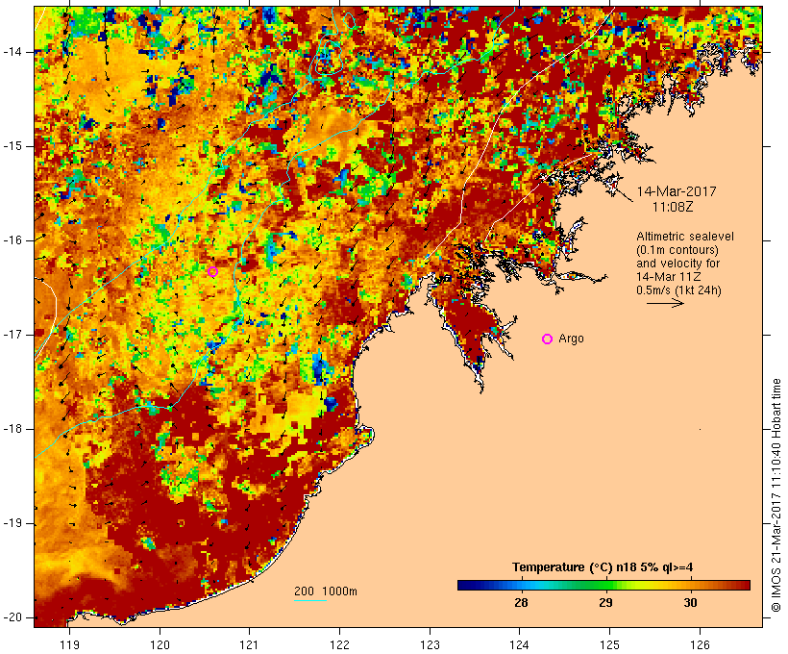The height and width of the screenshot is (654, 788).
Task: Click the colorbar label '28'
Action: [x=521, y=603]
